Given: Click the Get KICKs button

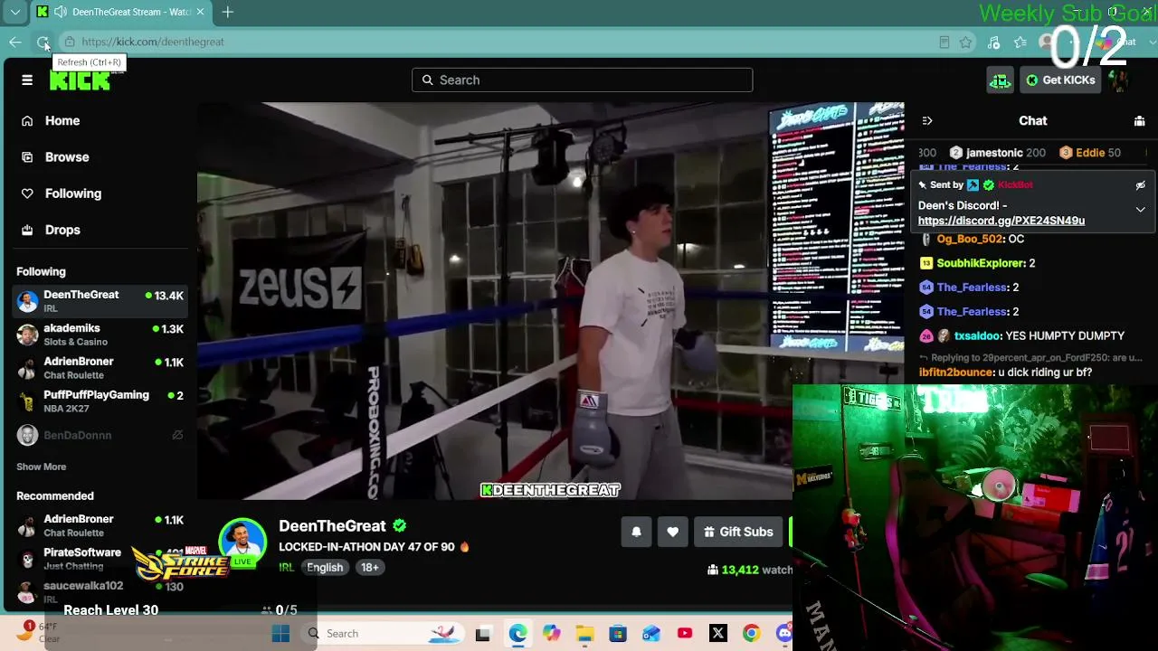Looking at the screenshot, I should pyautogui.click(x=1059, y=80).
